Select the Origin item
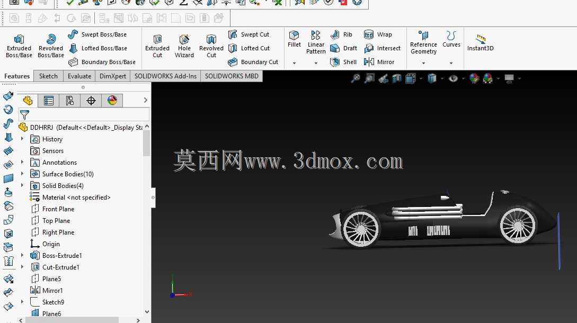Screen dimensions: 577x323 point(45,244)
